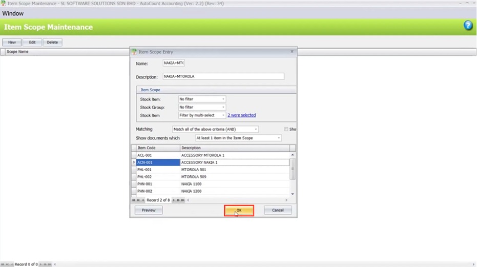Tick the checkbox next to Matching dropdown
Viewport: 477px width, 267px height.
286,129
